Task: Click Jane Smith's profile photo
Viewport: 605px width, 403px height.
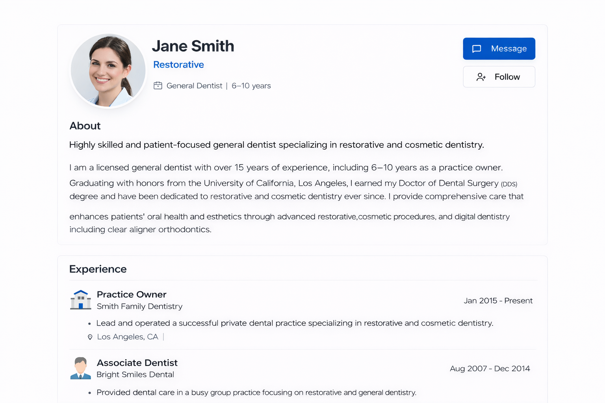Action: 108,70
